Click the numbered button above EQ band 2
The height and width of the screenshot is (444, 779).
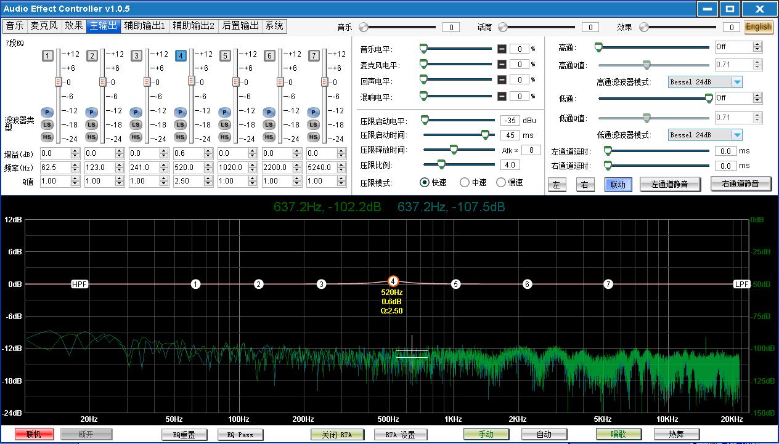pyautogui.click(x=92, y=55)
